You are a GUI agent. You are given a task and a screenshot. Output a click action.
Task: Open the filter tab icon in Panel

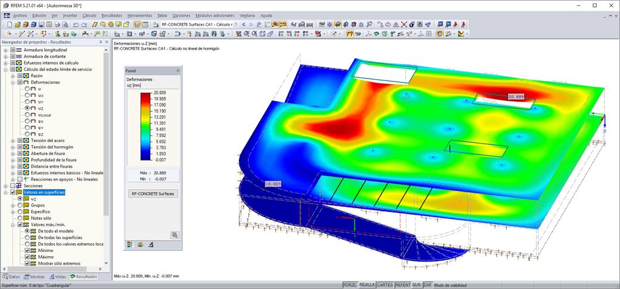pyautogui.click(x=151, y=244)
